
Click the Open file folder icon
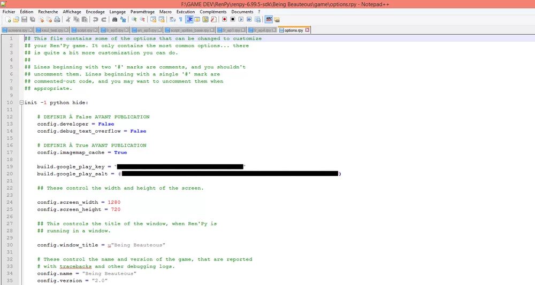16,19
